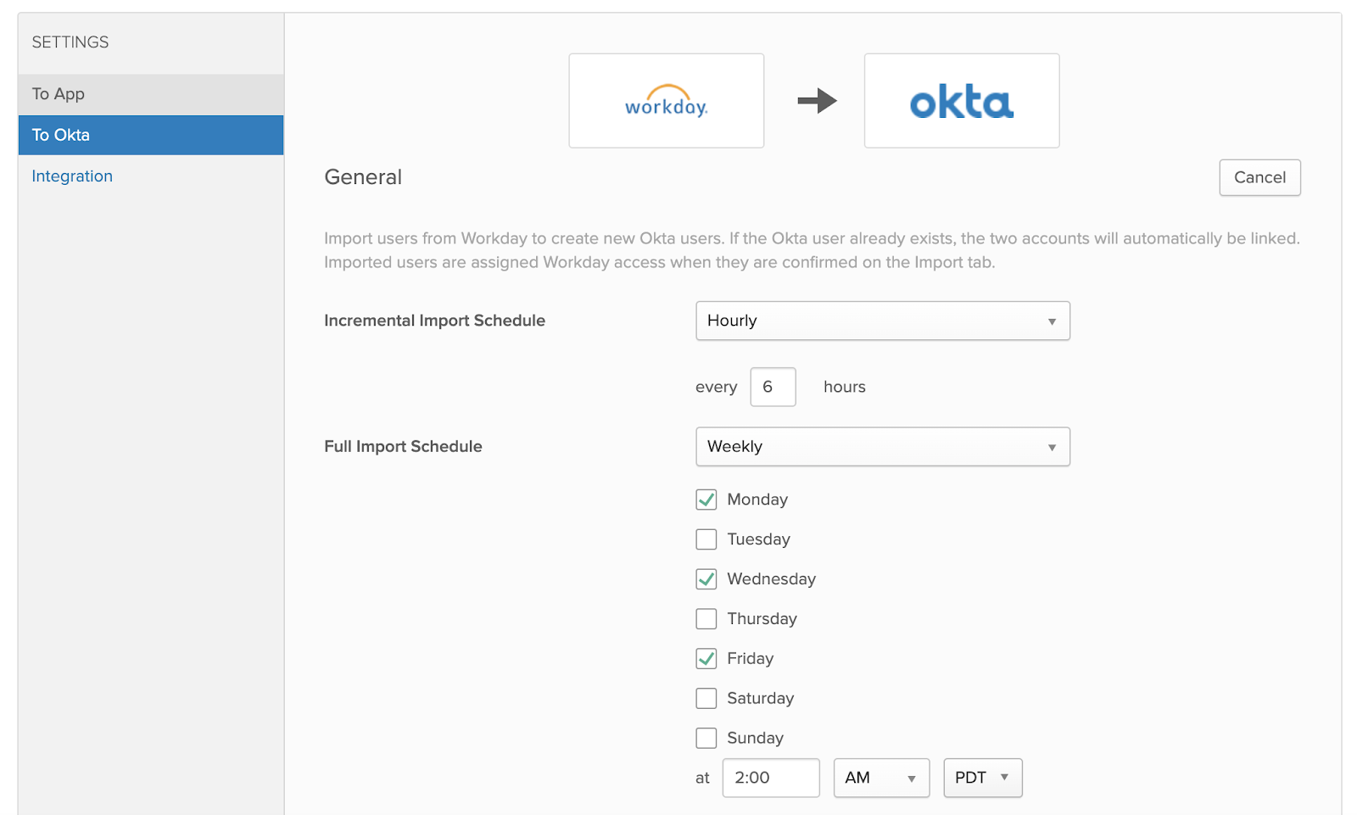Open the Integration settings link
Viewport: 1357px width, 815px height.
pyautogui.click(x=72, y=176)
